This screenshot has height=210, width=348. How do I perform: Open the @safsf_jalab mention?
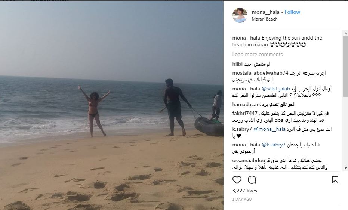point(275,89)
